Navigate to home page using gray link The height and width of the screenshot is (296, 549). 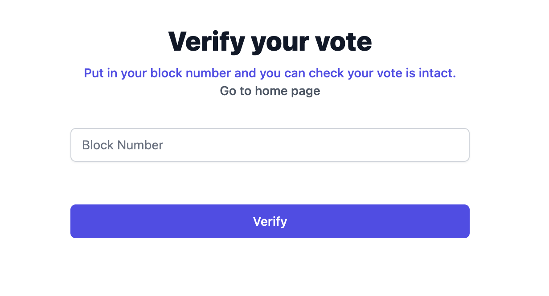coord(270,91)
